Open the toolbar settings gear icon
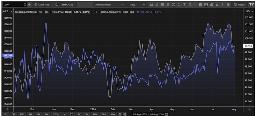Screen dimensions: 255x116 (228, 5)
